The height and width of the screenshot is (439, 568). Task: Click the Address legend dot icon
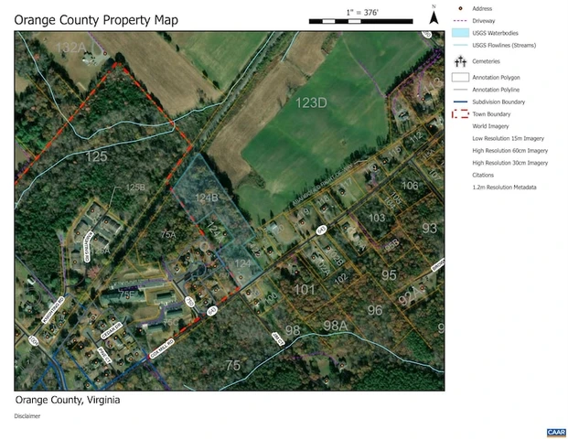(x=460, y=8)
